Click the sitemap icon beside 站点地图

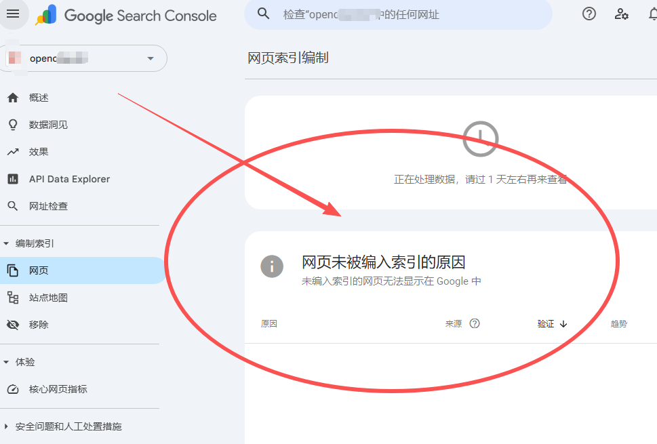pyautogui.click(x=13, y=298)
